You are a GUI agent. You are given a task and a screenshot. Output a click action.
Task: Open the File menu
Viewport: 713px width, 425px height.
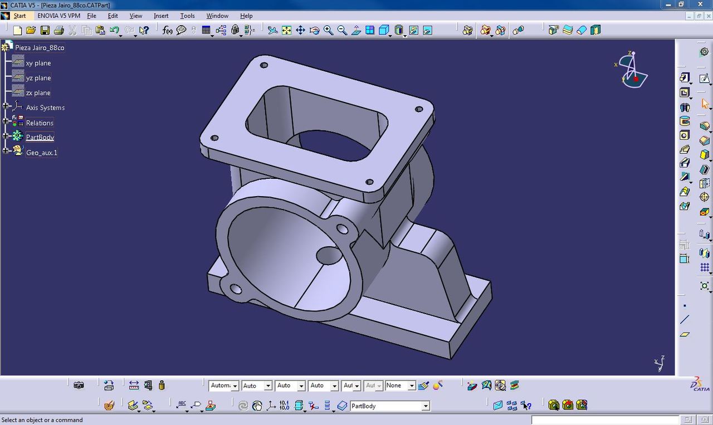(x=91, y=16)
